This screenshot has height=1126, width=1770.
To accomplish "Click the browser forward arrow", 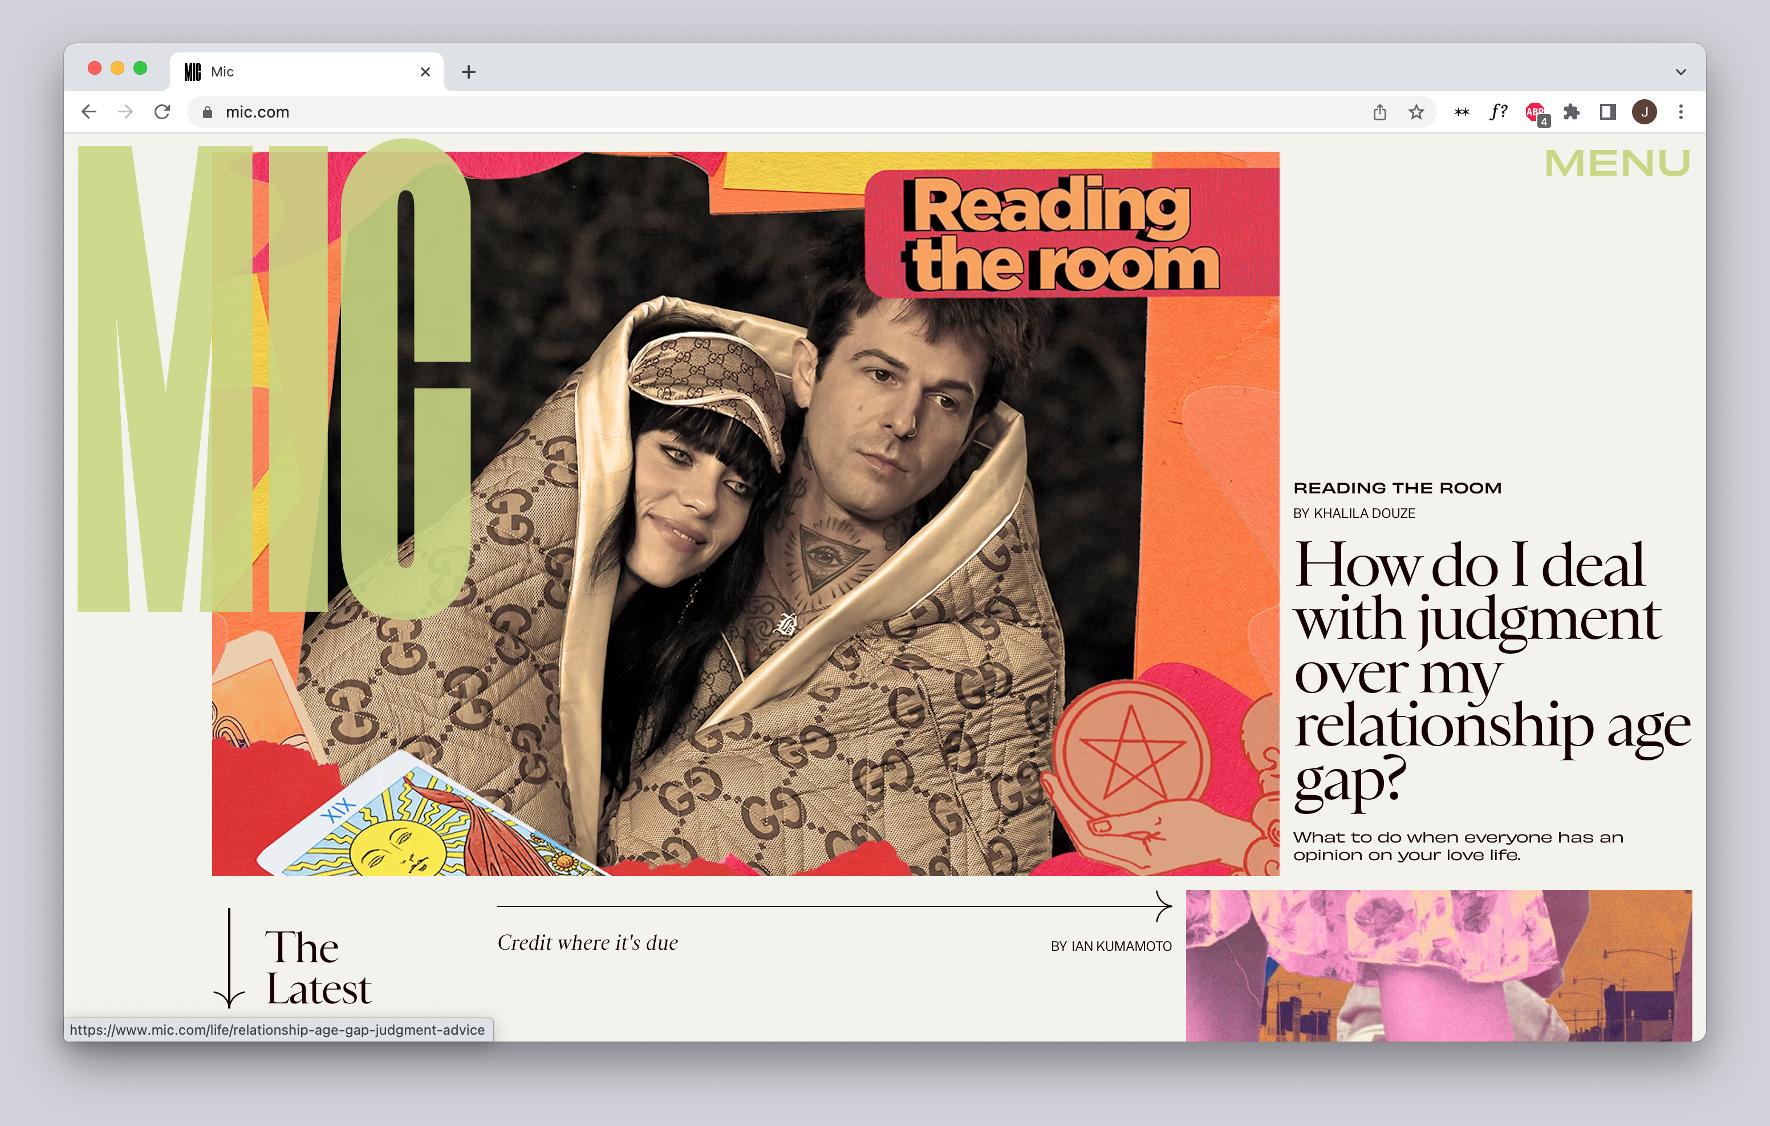I will (125, 112).
